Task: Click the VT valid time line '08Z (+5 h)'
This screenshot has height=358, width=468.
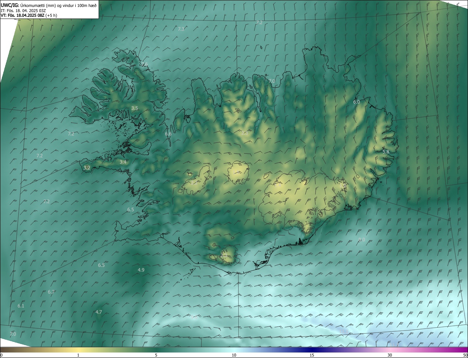Action: tap(29, 15)
